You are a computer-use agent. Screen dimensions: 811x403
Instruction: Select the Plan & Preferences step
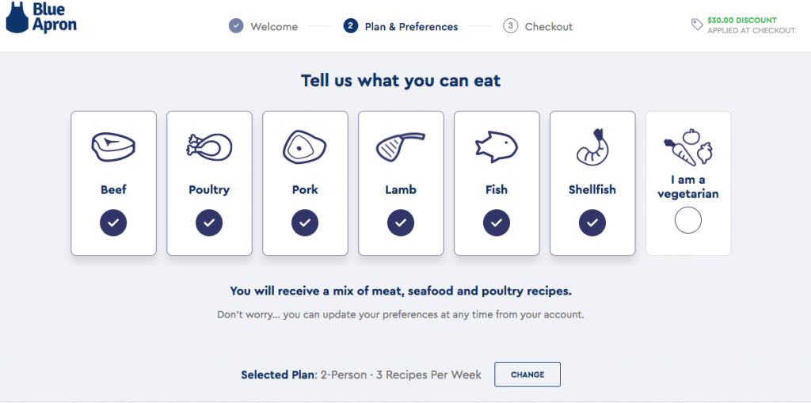pos(401,26)
